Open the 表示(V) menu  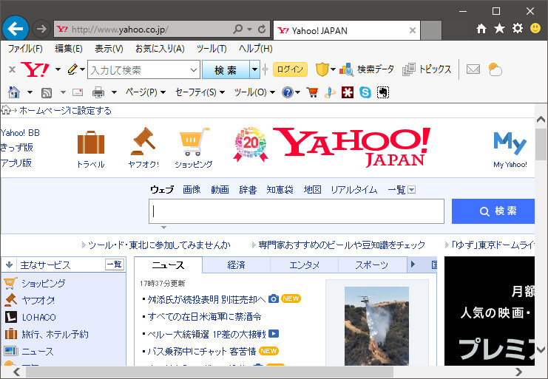[109, 49]
